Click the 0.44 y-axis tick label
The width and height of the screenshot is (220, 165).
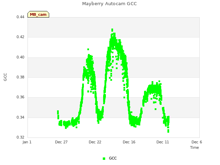(20, 17)
